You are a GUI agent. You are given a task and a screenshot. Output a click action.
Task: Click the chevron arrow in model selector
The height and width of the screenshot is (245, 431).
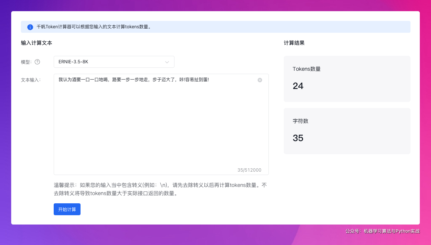[167, 62]
